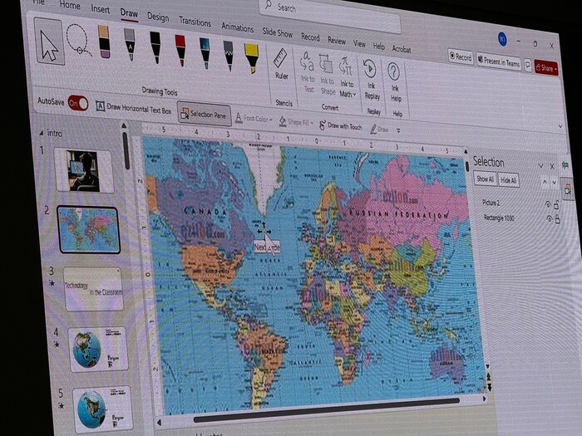Open the Help tab

tap(379, 46)
